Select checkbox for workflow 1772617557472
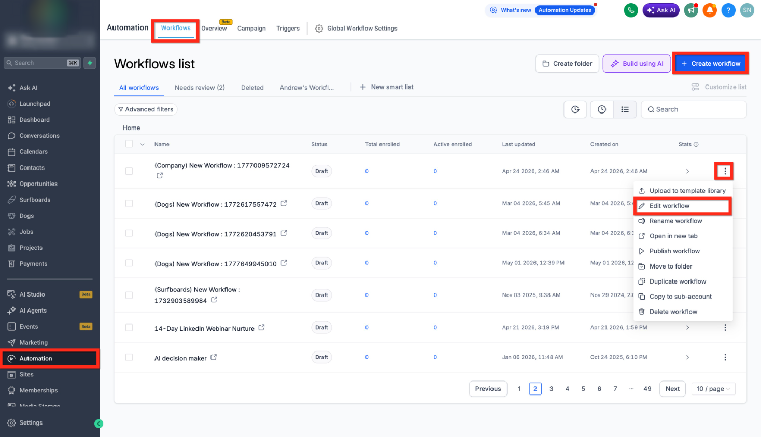The image size is (761, 437). tap(129, 204)
